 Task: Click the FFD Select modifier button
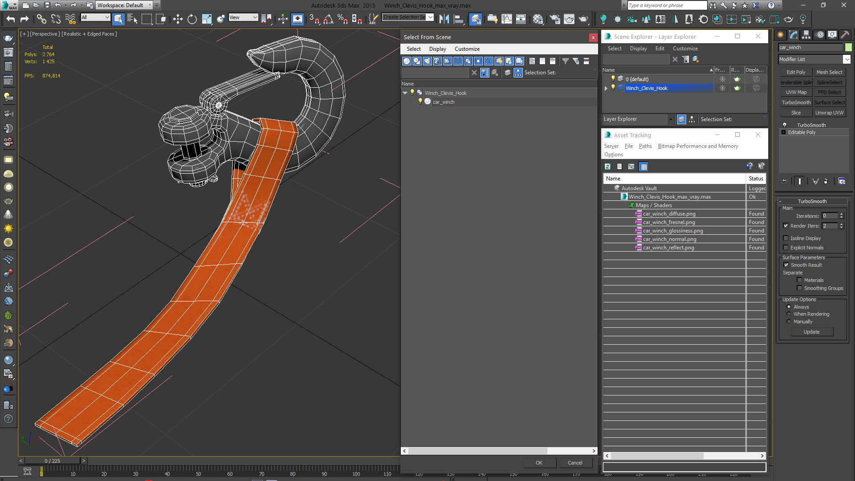pyautogui.click(x=829, y=92)
